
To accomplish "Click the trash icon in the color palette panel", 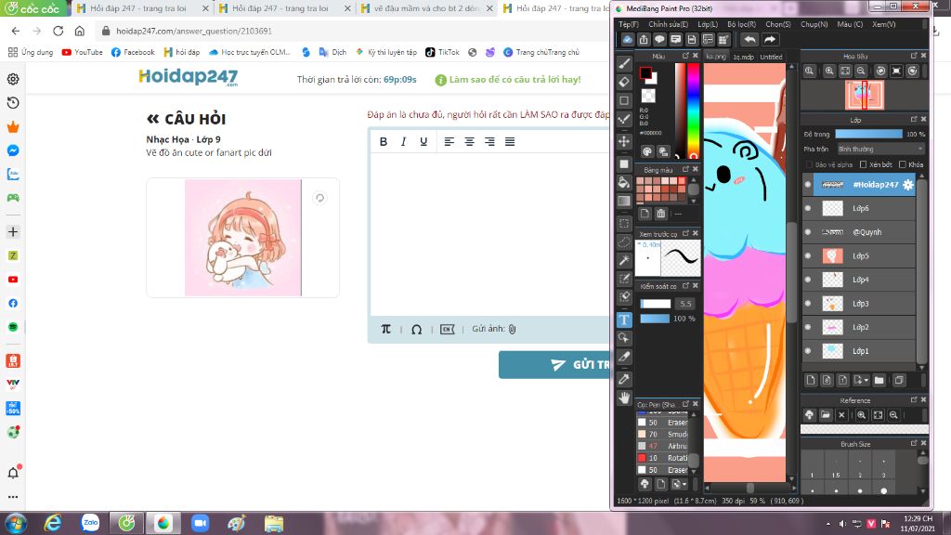I will point(660,214).
